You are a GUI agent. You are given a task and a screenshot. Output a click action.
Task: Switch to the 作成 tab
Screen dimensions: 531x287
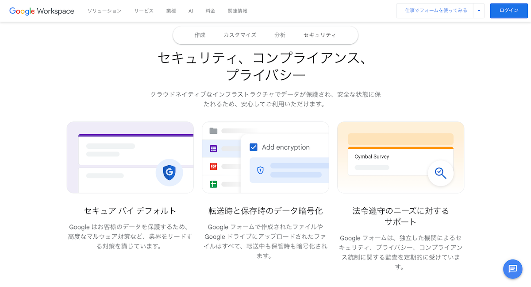coord(200,35)
